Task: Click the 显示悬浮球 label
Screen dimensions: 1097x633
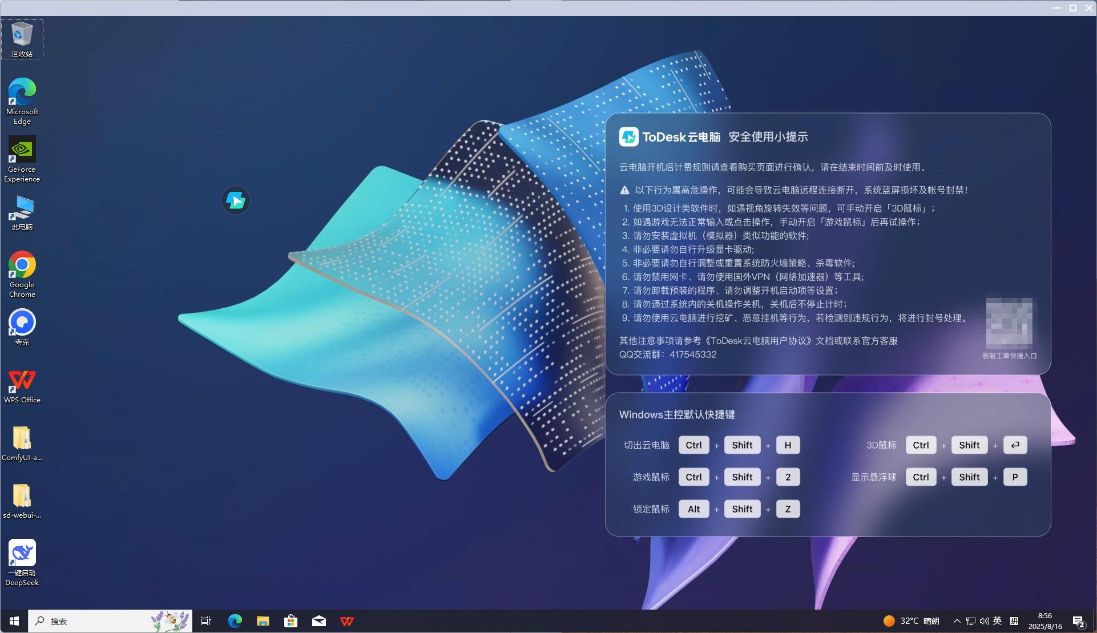Action: [x=874, y=477]
